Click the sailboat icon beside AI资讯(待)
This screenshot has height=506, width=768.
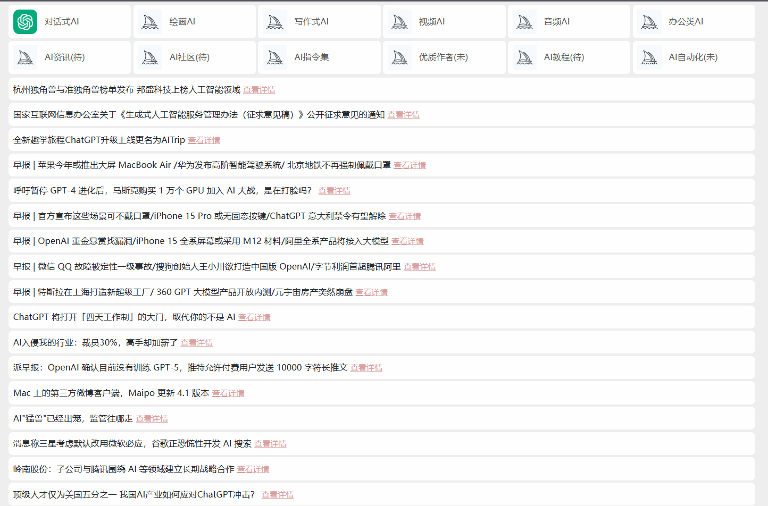click(x=25, y=57)
